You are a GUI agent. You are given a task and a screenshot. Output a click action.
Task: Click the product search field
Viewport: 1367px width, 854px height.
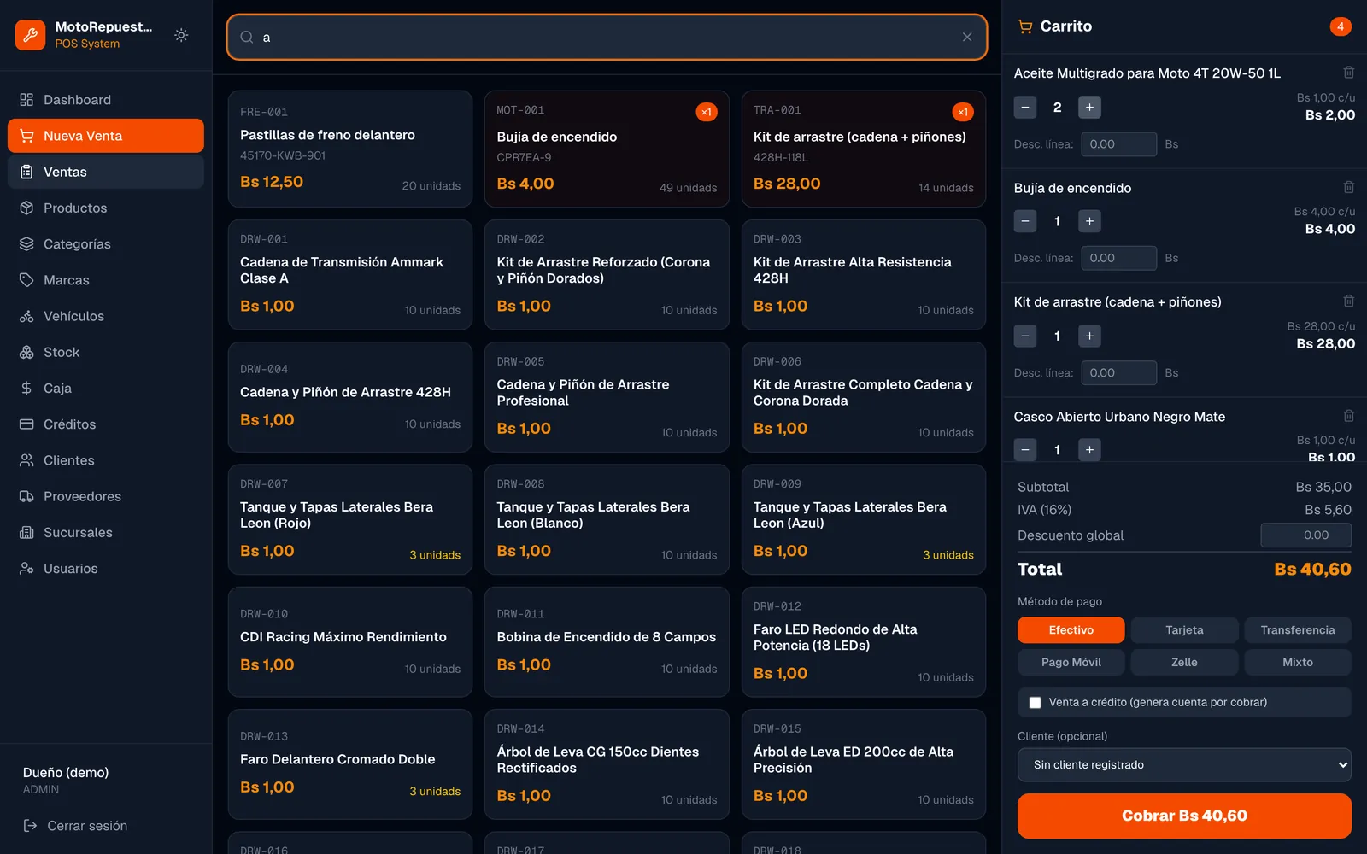click(x=607, y=37)
